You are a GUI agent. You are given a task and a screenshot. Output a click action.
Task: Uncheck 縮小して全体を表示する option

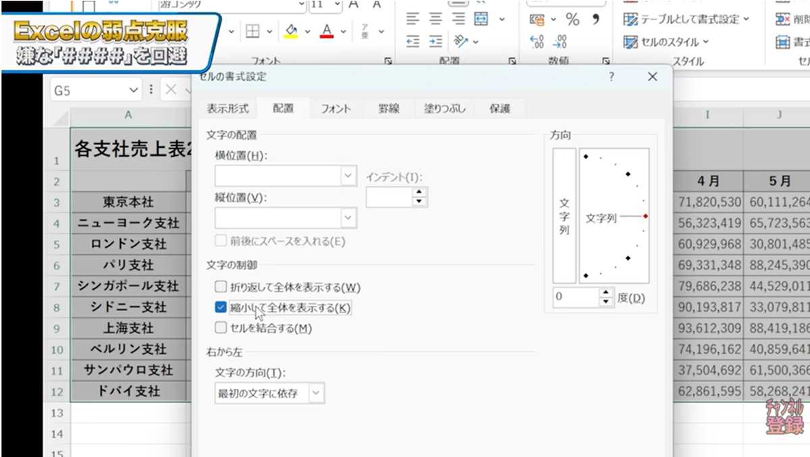point(221,307)
